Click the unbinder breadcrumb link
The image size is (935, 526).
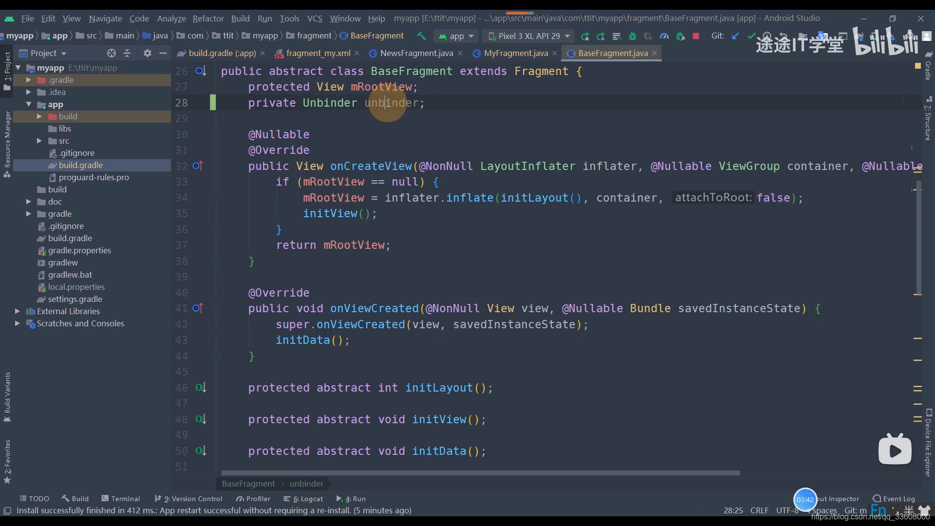[307, 484]
